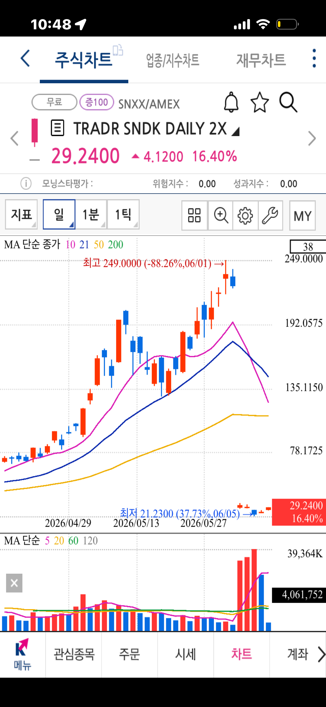Select the 1분 minute period button

91,214
